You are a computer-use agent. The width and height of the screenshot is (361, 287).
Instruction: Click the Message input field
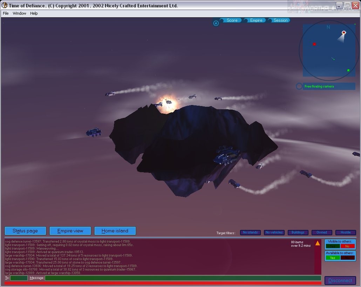pyautogui.click(x=183, y=278)
